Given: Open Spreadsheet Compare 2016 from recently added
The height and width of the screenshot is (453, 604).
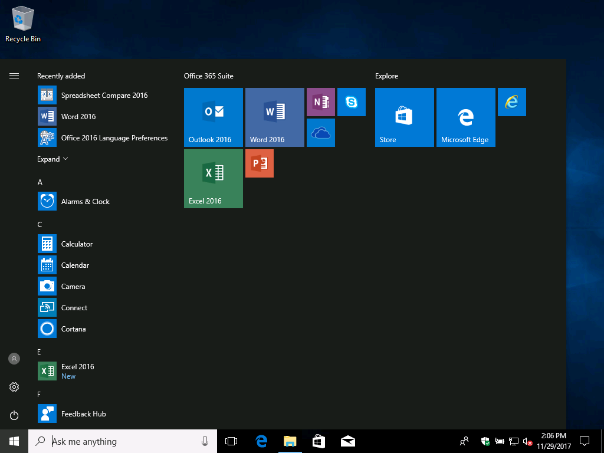Looking at the screenshot, I should (x=104, y=95).
